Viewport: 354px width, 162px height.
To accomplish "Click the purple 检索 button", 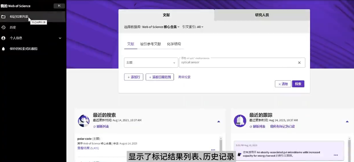I will (x=298, y=84).
